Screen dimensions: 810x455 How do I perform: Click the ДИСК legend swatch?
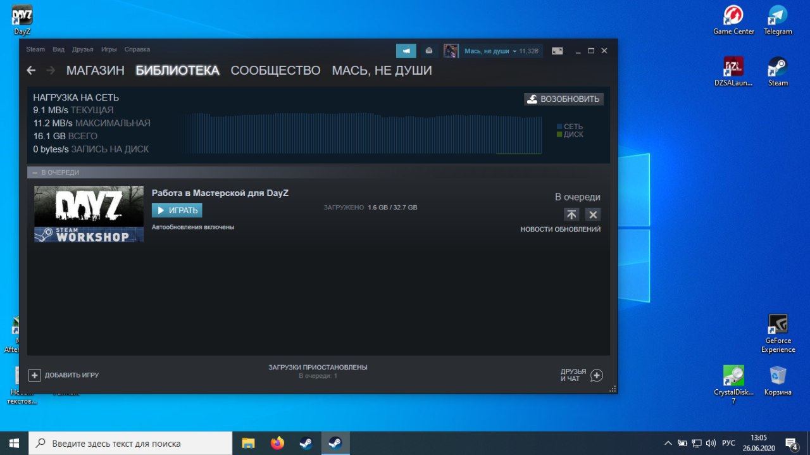[559, 134]
